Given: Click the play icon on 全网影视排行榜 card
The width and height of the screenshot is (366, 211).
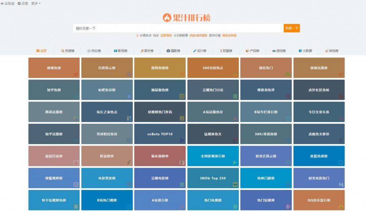Looking at the screenshot, I should click(235, 162).
